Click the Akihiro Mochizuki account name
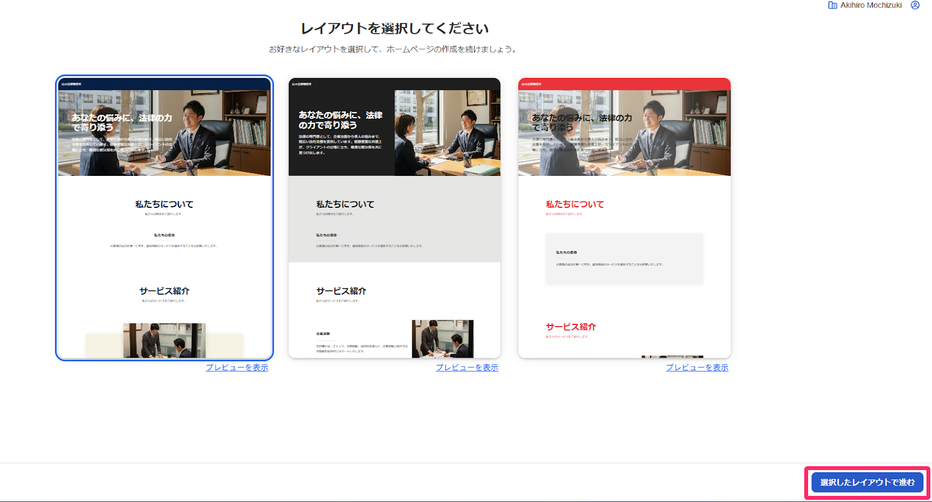The image size is (932, 502). coord(871,5)
